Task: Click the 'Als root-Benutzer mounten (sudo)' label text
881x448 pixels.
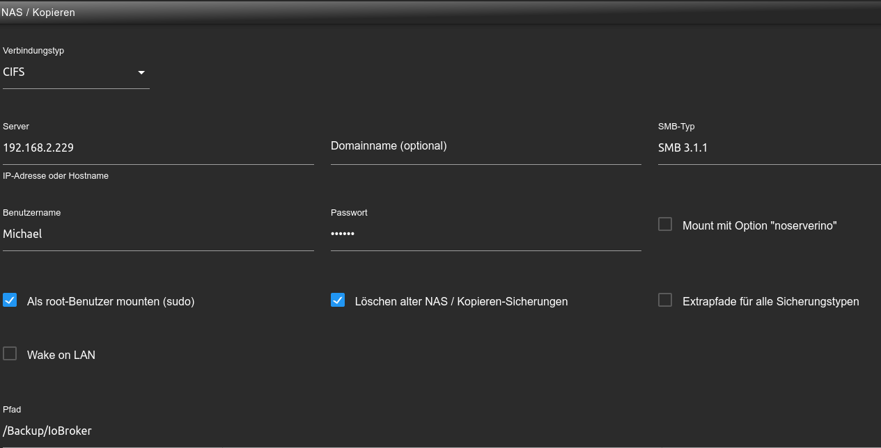Action: point(111,302)
